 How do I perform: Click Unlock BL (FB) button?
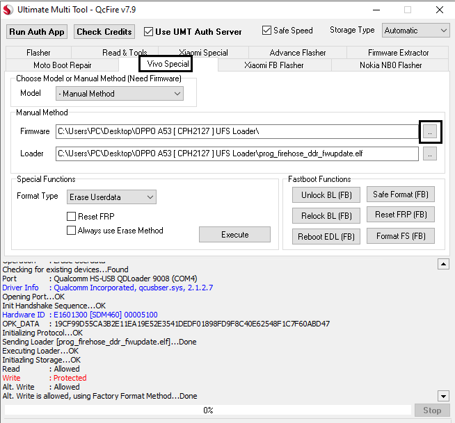point(326,195)
